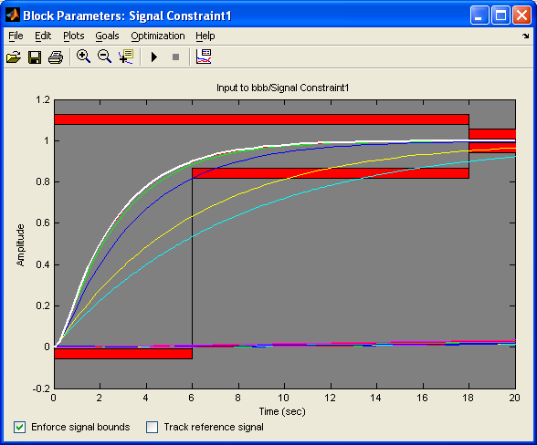Open the Plots menu

tap(74, 36)
